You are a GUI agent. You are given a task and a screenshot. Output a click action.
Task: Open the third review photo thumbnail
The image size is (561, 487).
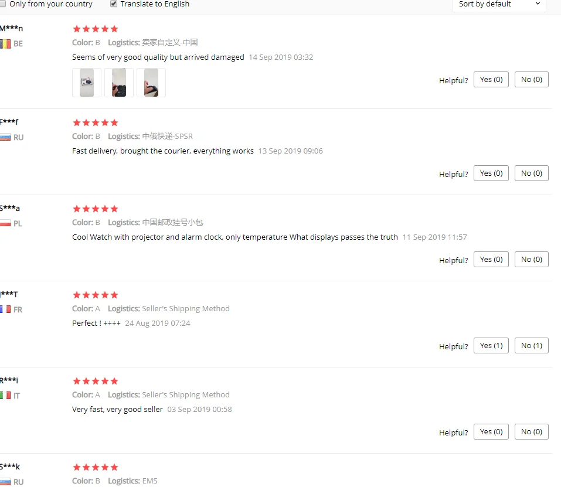(151, 83)
